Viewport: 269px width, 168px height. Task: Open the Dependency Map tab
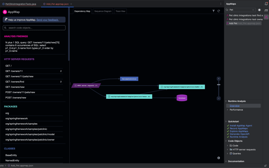(x=82, y=11)
